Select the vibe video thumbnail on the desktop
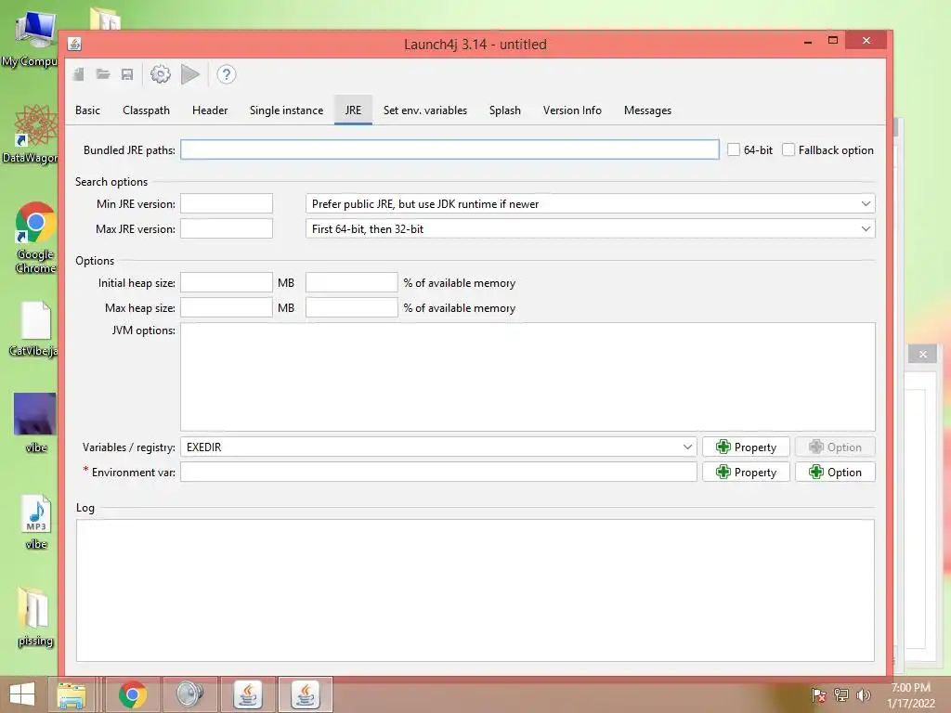The height and width of the screenshot is (713, 951). coord(35,422)
